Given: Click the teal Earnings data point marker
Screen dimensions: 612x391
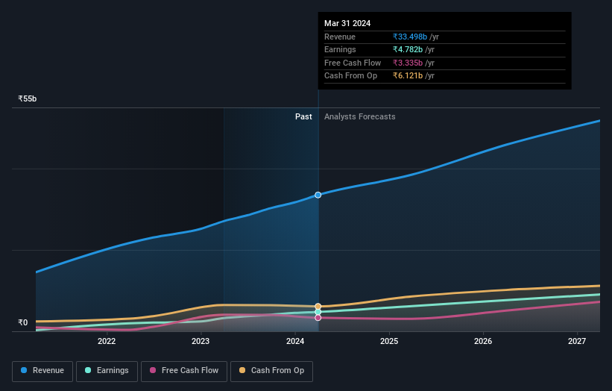Looking at the screenshot, I should coord(318,312).
